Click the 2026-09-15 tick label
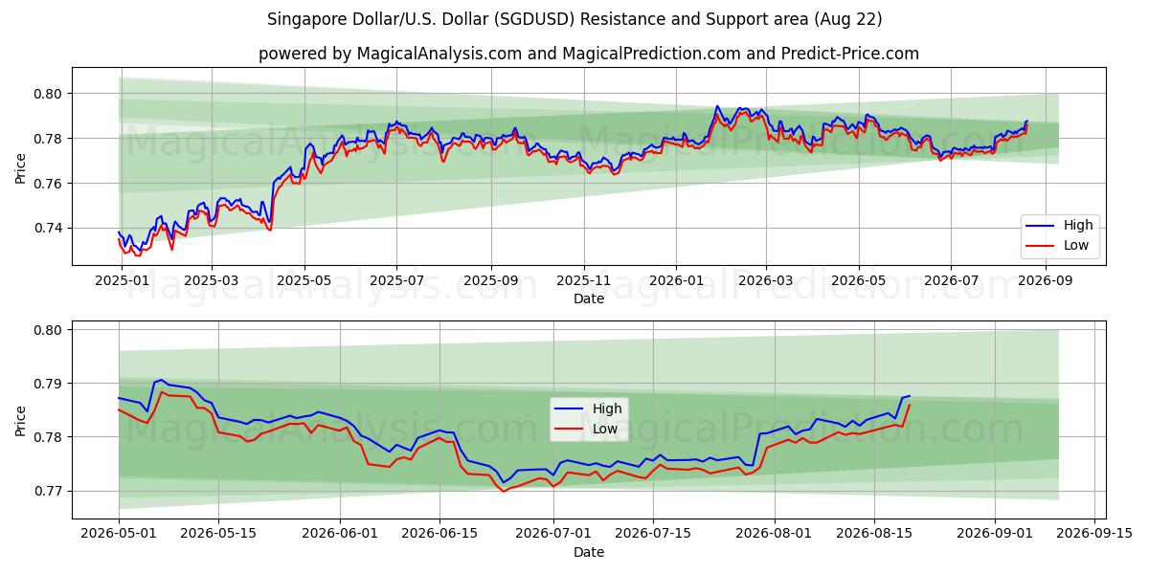 pos(1094,535)
